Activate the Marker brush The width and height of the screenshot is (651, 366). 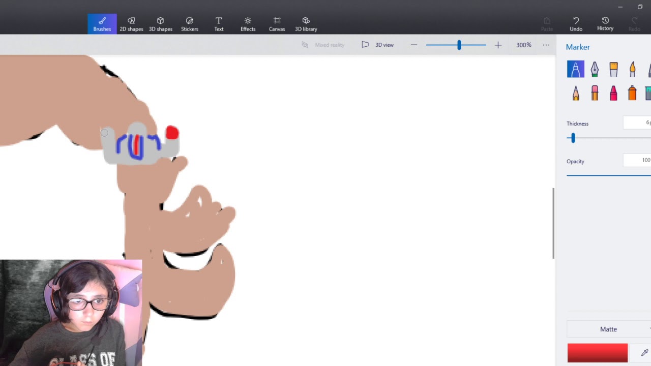[x=576, y=69]
